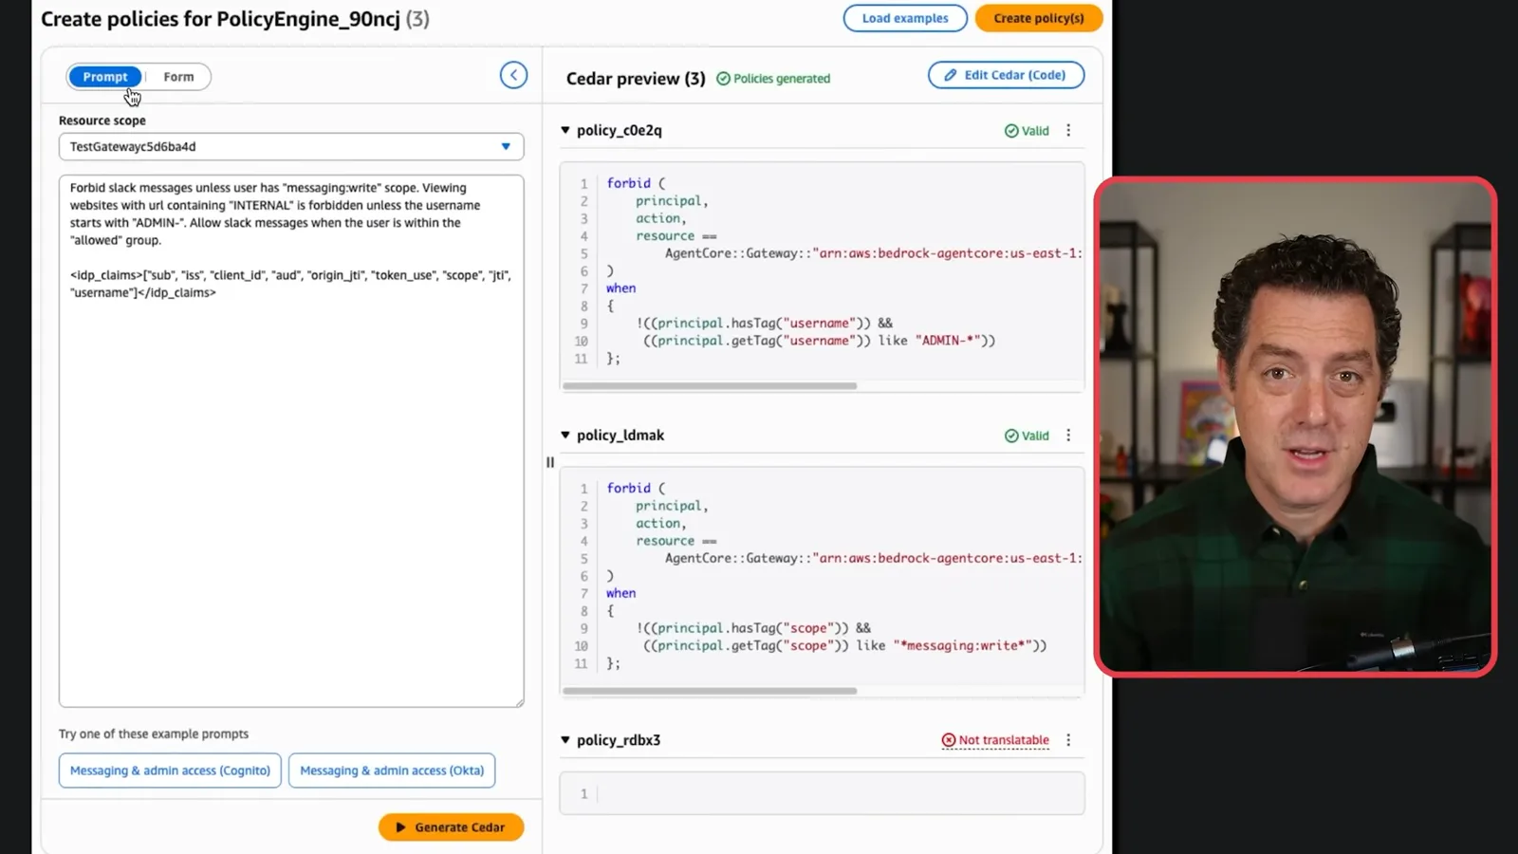Viewport: 1518px width, 854px height.
Task: Click the 'Cedar preview (3)' heading
Action: (x=636, y=79)
